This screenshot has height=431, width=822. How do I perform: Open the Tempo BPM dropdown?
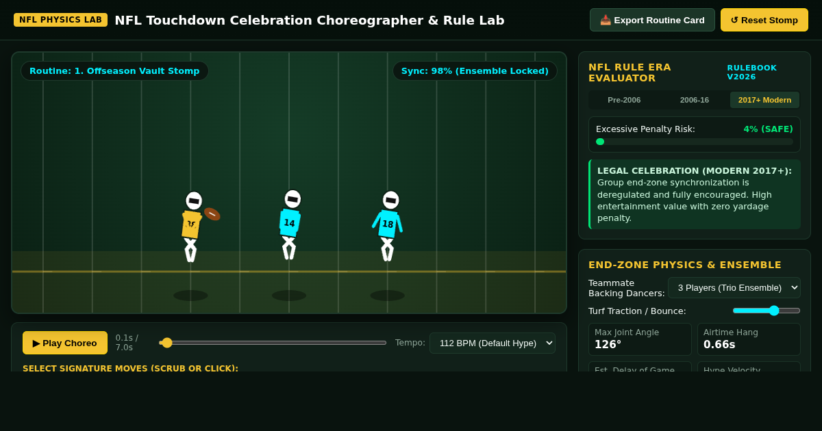493,343
